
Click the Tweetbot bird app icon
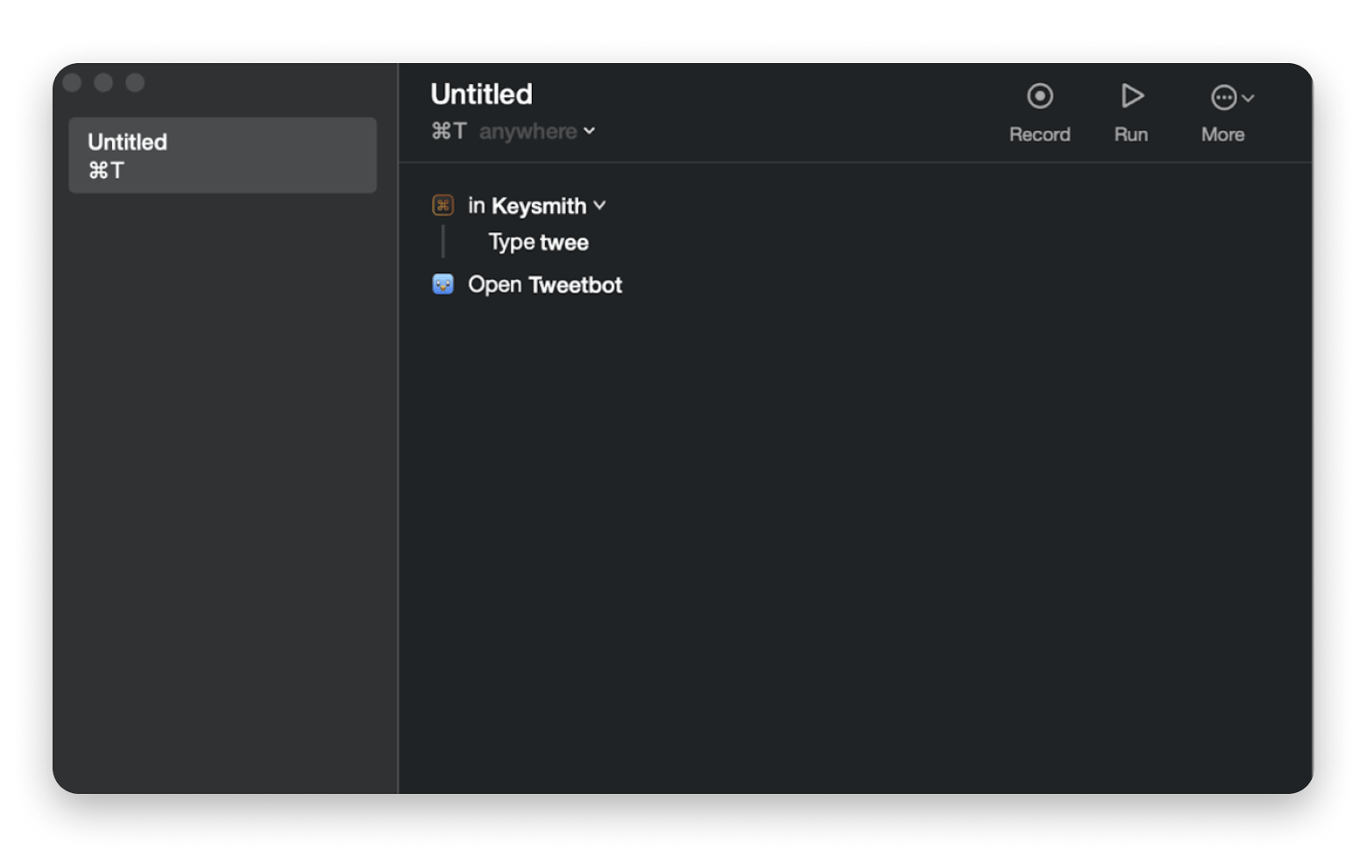(x=443, y=284)
